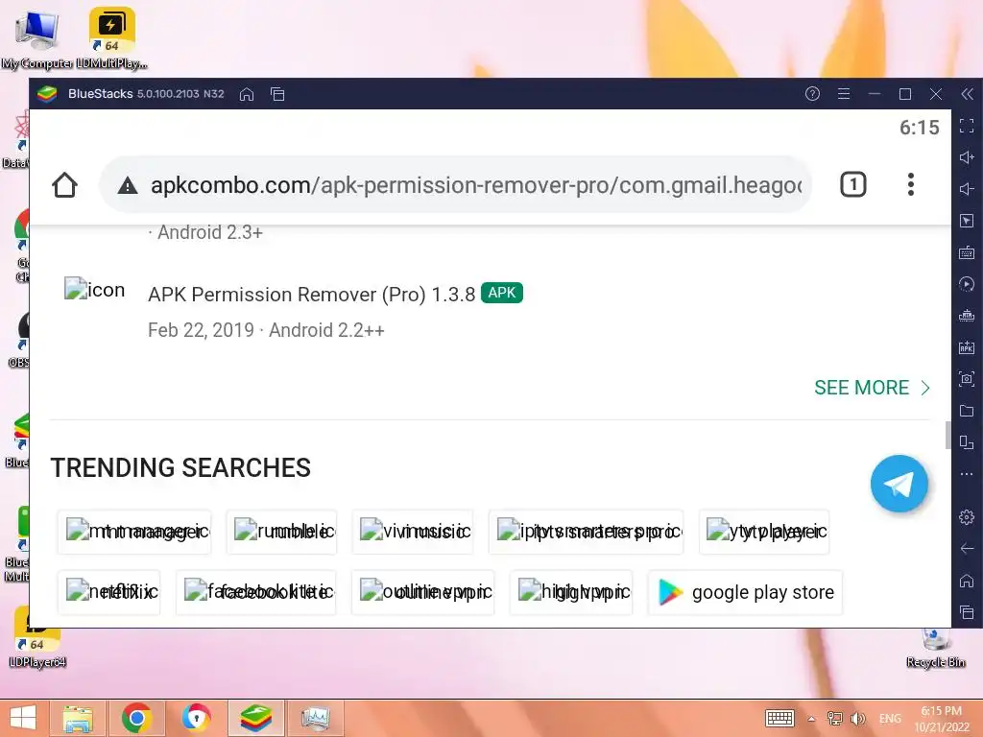
Task: Open BlueStacks help question-mark icon
Action: [x=812, y=94]
